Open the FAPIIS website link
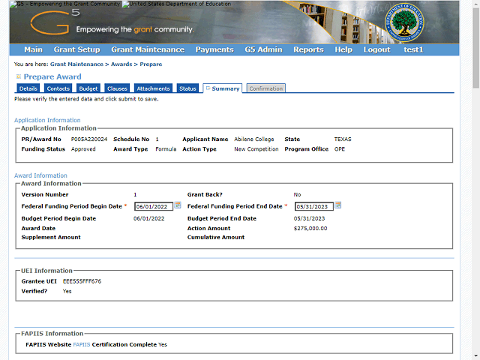Screen dimensions: 480x360 point(81,344)
